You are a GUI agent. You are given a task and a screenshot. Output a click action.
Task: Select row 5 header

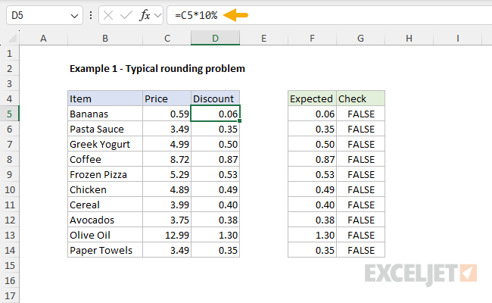coord(9,114)
